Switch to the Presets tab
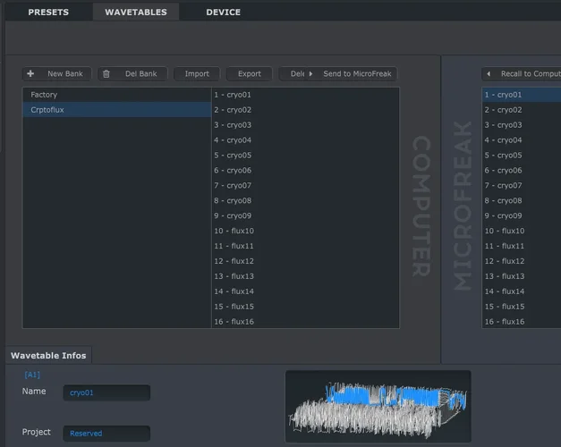The width and height of the screenshot is (561, 447). pyautogui.click(x=48, y=13)
